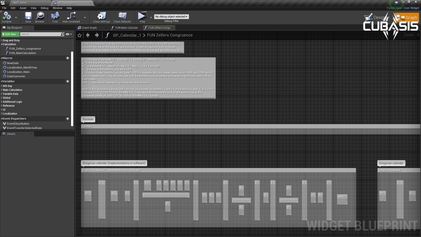
Task: Open Find in blueprint tool
Action: (x=55, y=16)
